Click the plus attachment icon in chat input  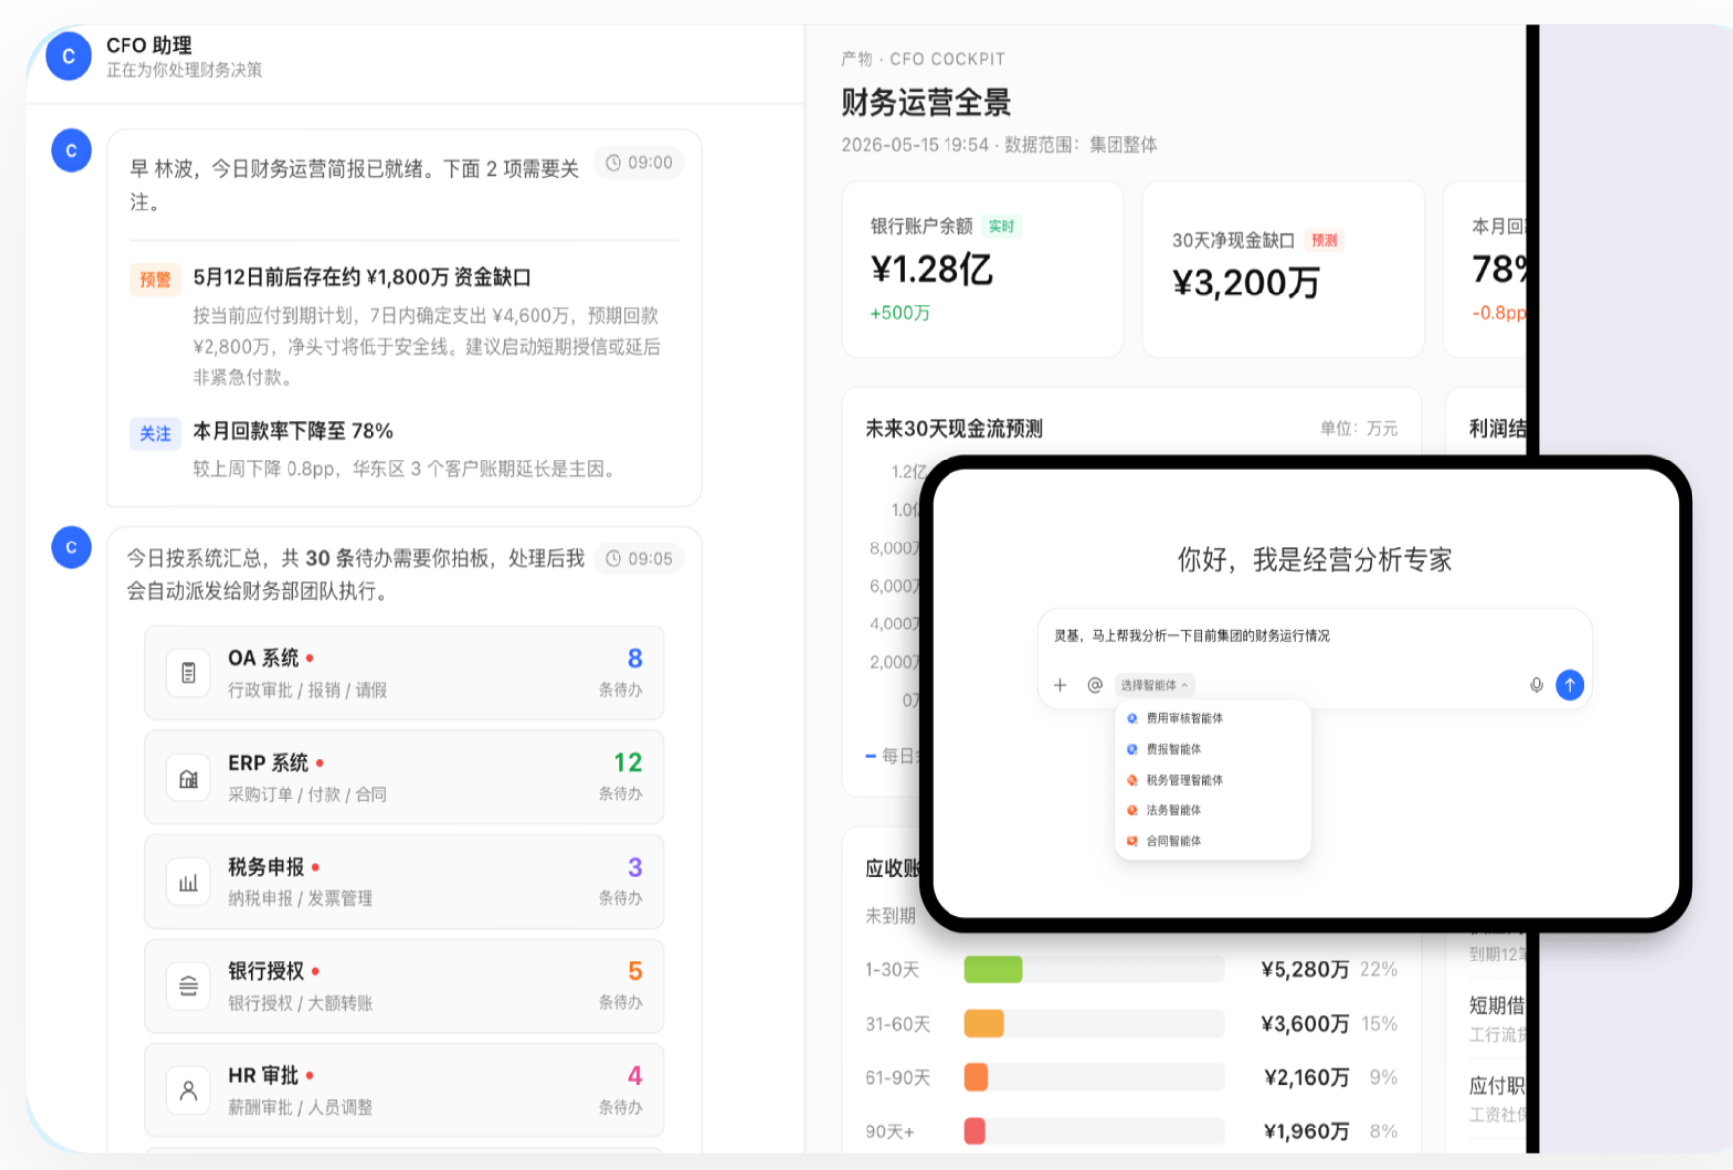[x=1060, y=685]
